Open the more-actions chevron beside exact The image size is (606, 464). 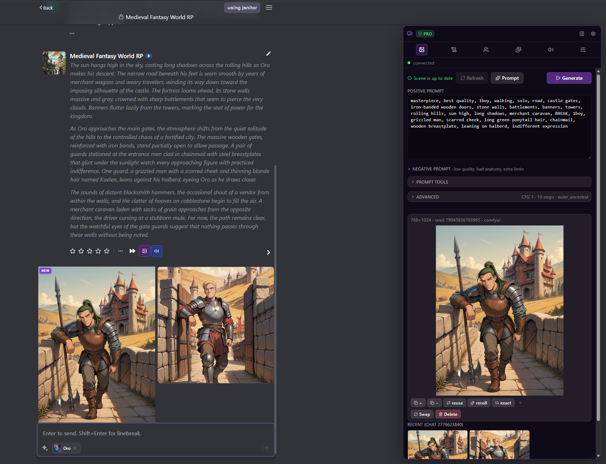520,403
